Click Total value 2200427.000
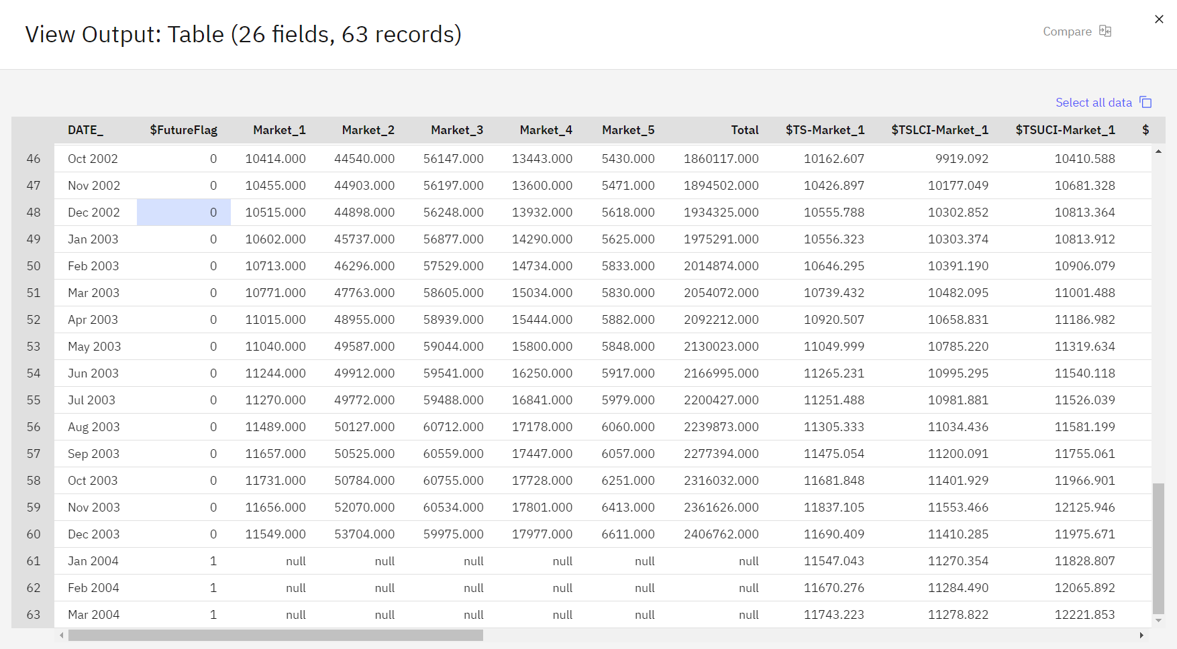Viewport: 1177px width, 649px height. 721,400
